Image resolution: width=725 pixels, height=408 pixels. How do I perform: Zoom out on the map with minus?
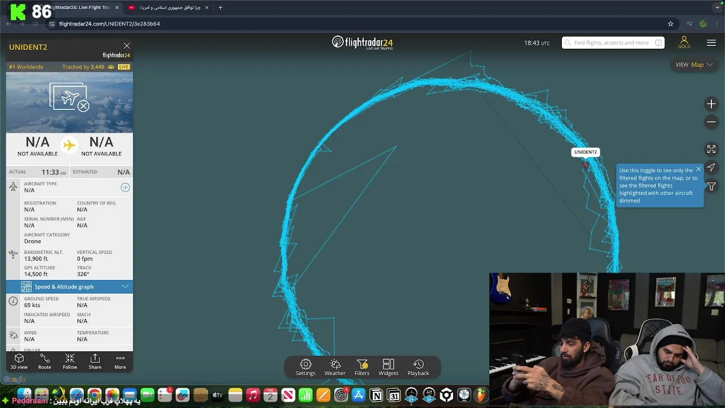coord(711,122)
